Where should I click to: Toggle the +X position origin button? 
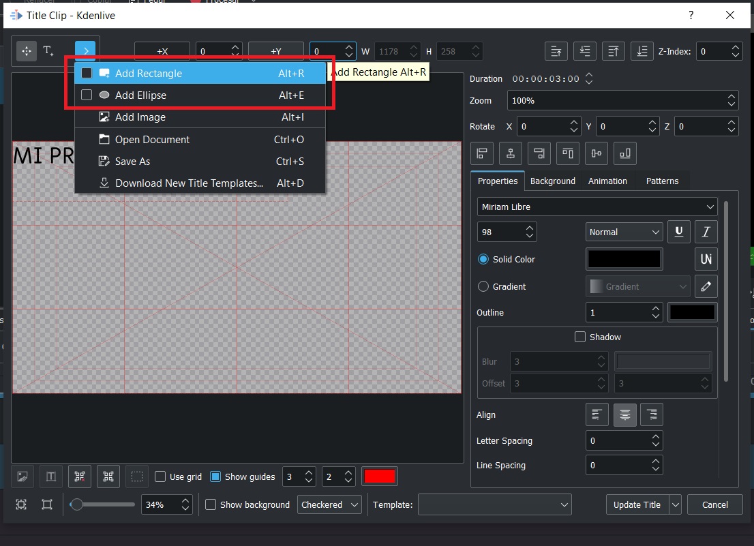pyautogui.click(x=162, y=51)
